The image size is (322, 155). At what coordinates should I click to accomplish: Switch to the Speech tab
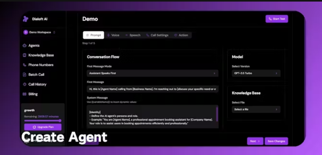133,35
